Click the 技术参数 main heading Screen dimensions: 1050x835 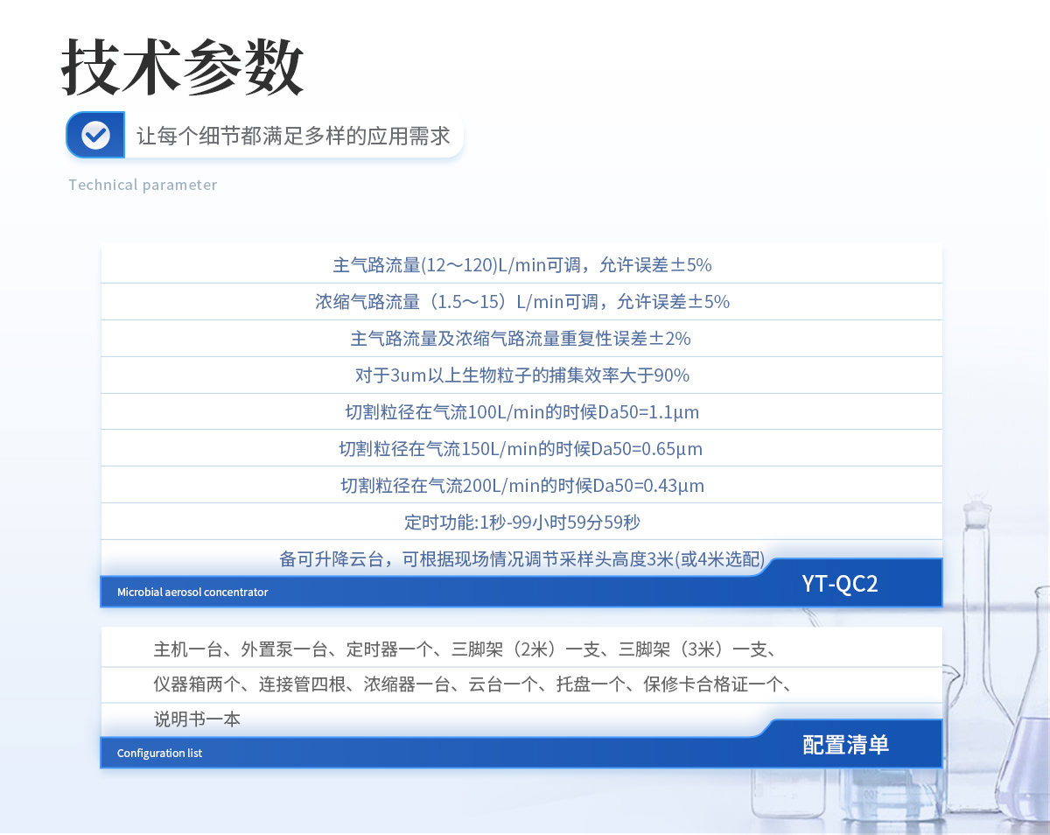(x=183, y=67)
